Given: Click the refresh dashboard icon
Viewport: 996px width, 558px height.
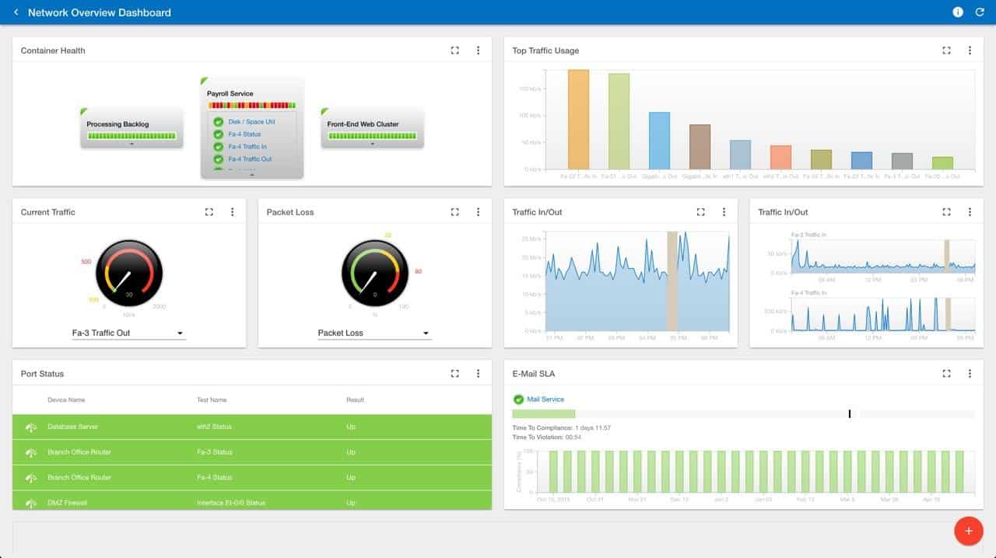Looking at the screenshot, I should [x=980, y=12].
